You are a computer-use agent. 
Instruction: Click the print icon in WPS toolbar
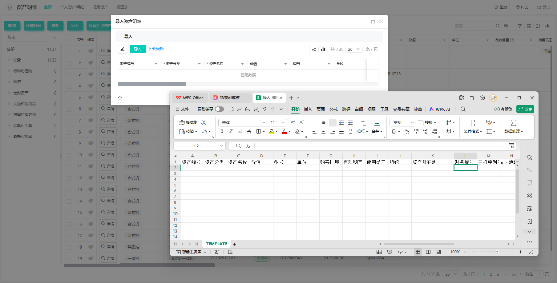click(248, 109)
